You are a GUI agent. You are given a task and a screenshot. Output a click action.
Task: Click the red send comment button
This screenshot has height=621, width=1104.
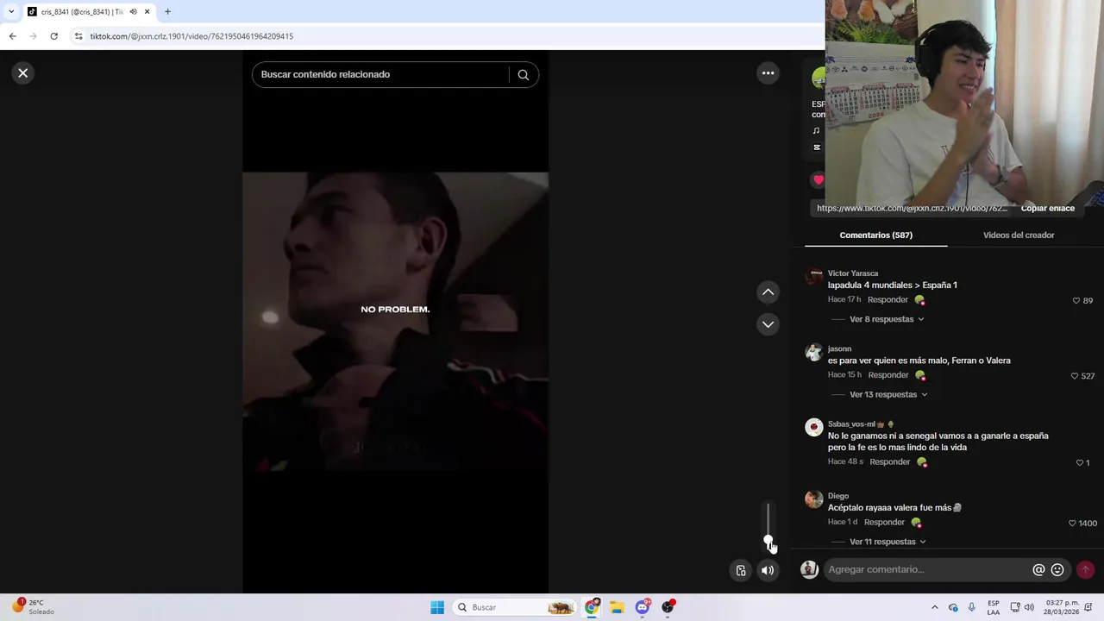[x=1085, y=570]
